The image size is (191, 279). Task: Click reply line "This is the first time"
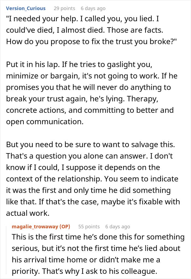[x=98, y=237]
